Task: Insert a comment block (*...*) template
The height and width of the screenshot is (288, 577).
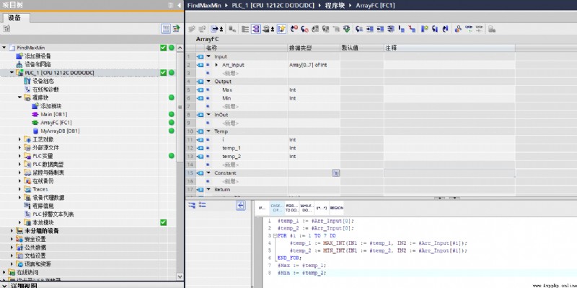Action: coord(322,208)
